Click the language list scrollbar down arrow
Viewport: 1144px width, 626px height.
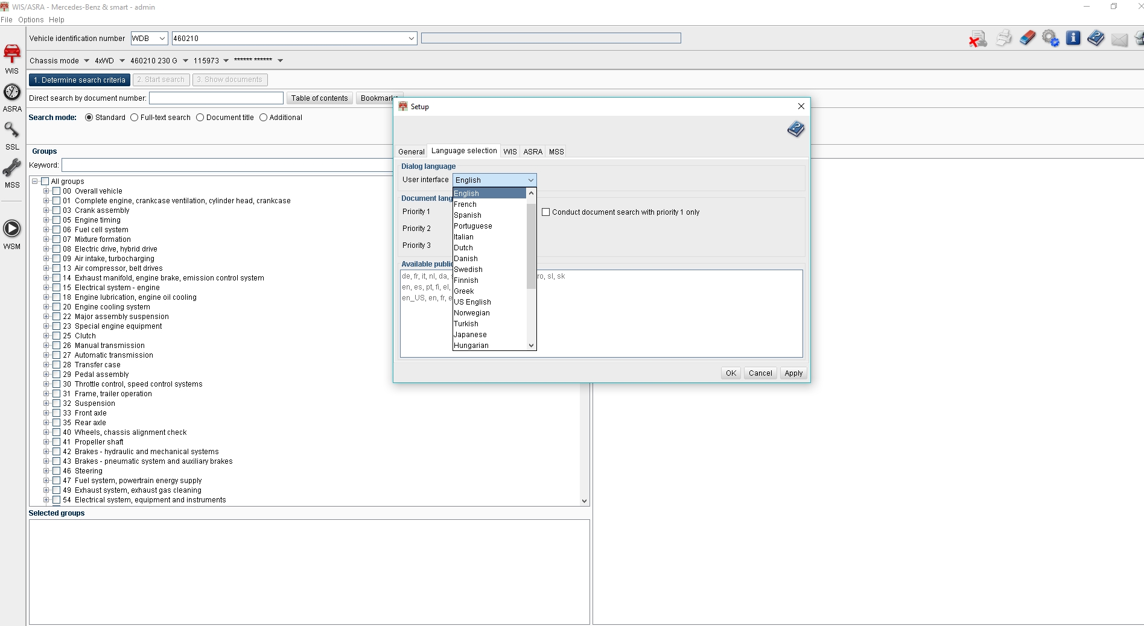click(531, 346)
